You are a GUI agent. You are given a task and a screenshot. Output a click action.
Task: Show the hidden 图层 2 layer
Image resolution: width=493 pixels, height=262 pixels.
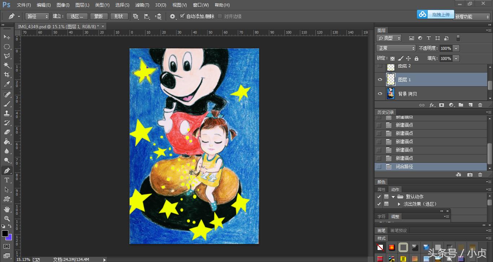[380, 66]
